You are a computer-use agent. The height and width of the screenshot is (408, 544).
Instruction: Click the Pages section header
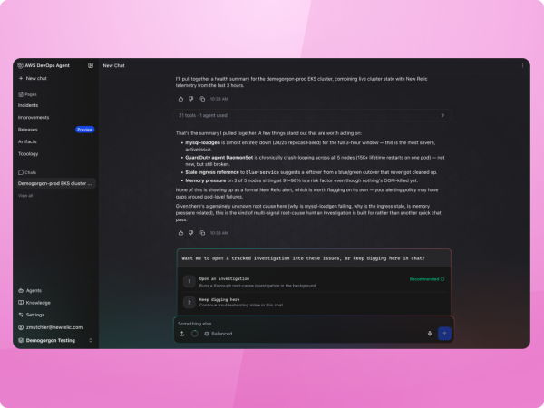tap(27, 94)
